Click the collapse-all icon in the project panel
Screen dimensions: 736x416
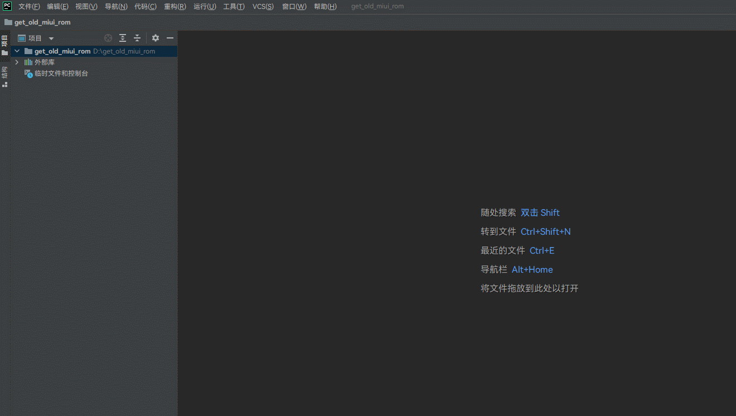(x=137, y=38)
